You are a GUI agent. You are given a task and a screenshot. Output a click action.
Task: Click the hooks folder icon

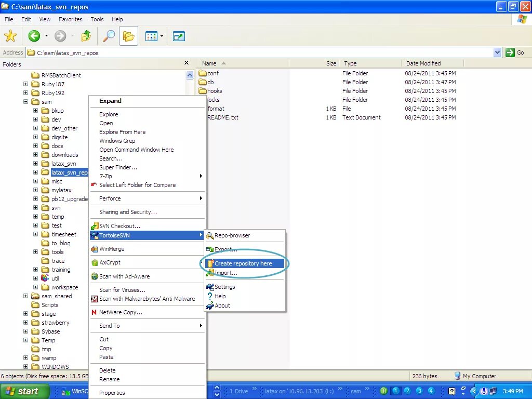(203, 90)
